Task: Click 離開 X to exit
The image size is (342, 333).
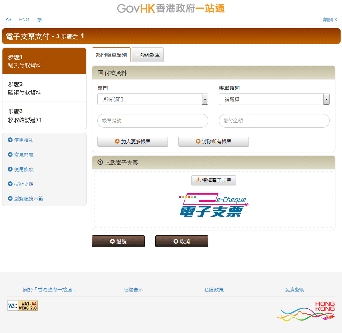Action: coord(330,20)
